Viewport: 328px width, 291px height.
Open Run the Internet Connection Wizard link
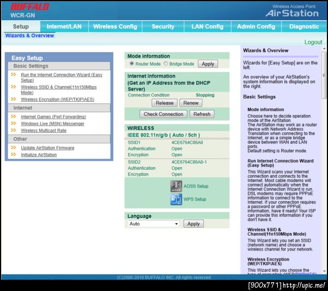click(x=61, y=77)
